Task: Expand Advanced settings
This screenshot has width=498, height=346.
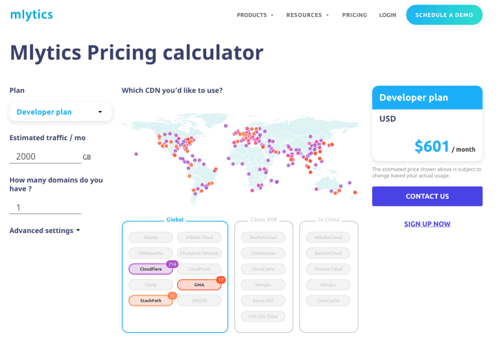Action: point(45,230)
